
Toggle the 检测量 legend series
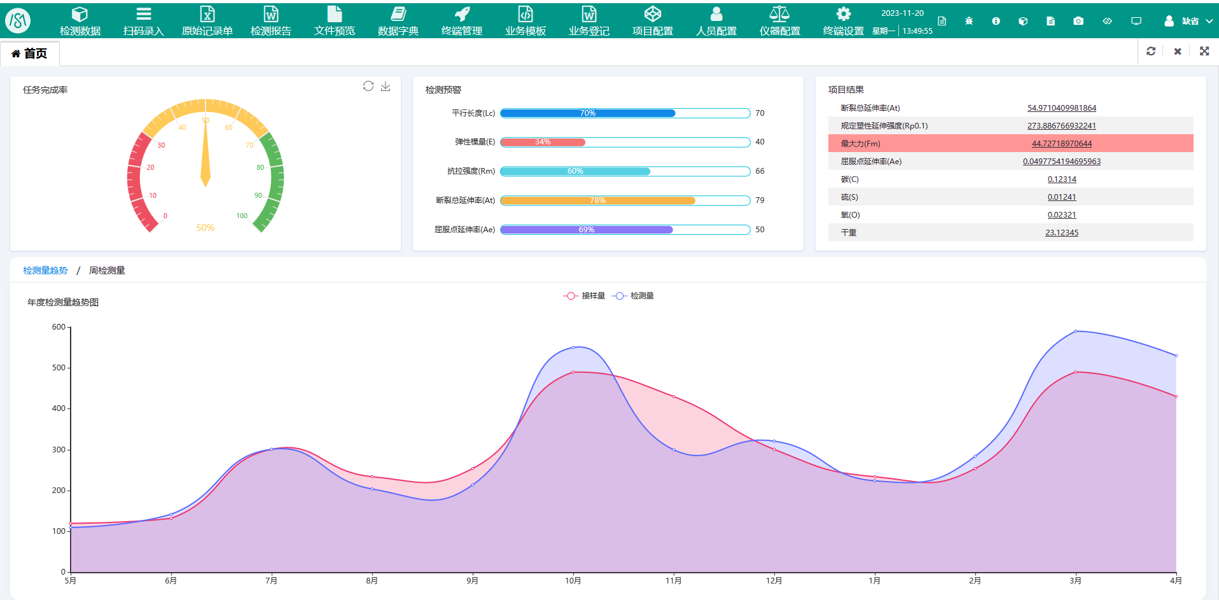click(x=633, y=296)
